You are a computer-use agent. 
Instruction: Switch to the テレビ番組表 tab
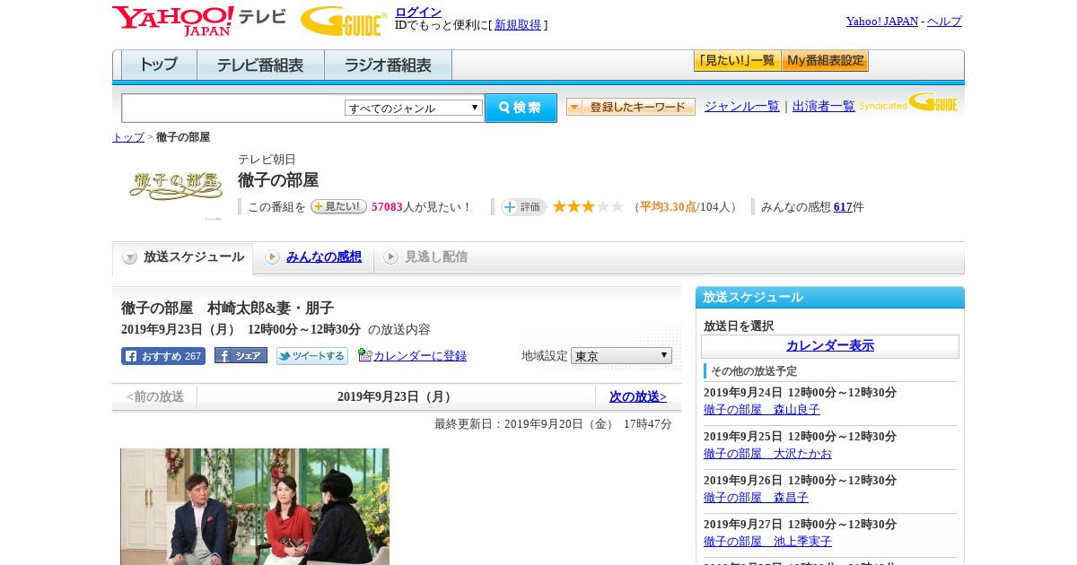click(261, 65)
